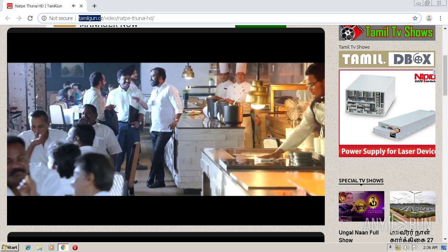Mute the tab audio speaker icon

(73, 6)
